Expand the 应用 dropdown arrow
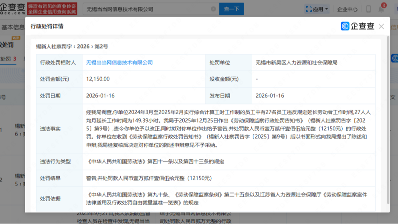The width and height of the screenshot is (398, 224). point(327,9)
